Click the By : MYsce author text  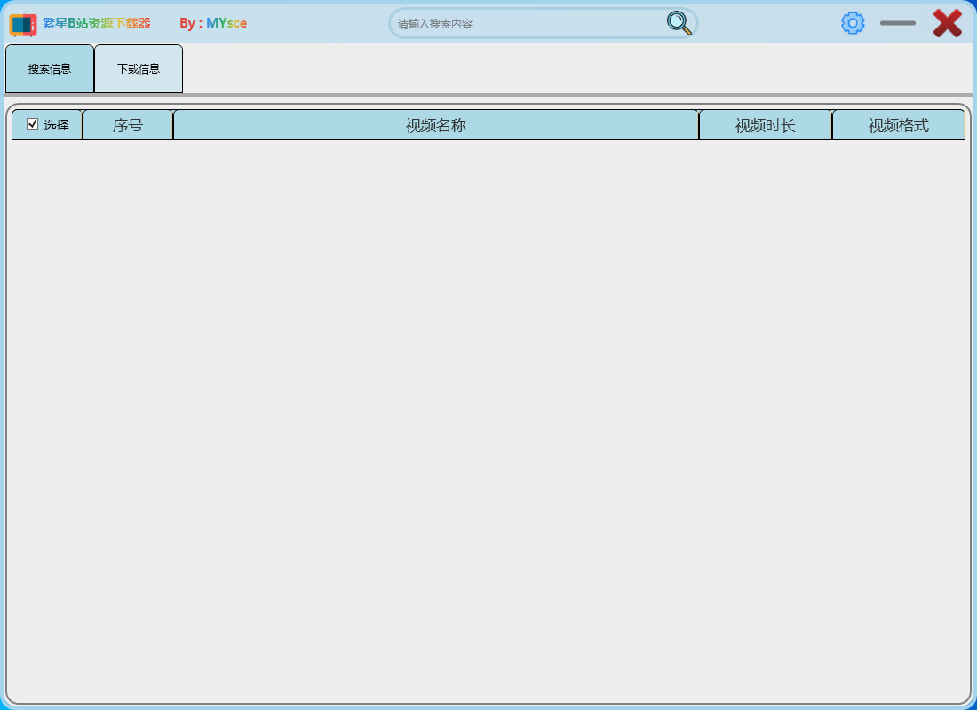(x=213, y=23)
